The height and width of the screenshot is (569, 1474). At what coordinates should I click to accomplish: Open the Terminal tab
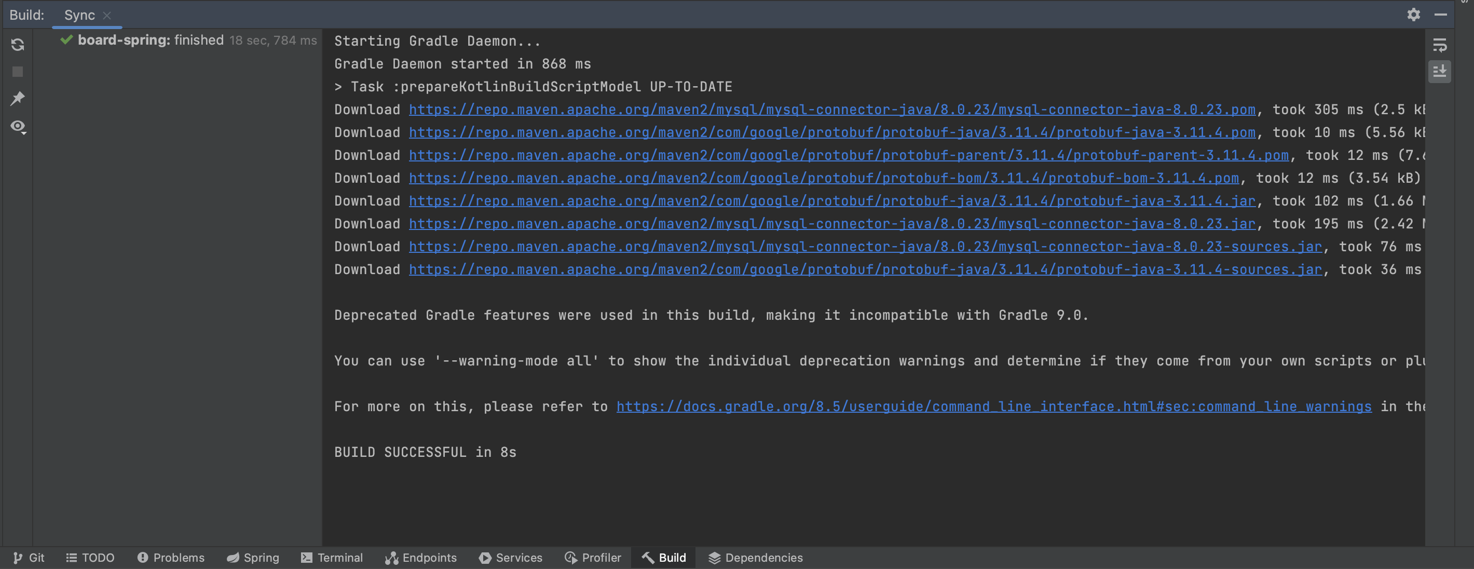point(332,558)
